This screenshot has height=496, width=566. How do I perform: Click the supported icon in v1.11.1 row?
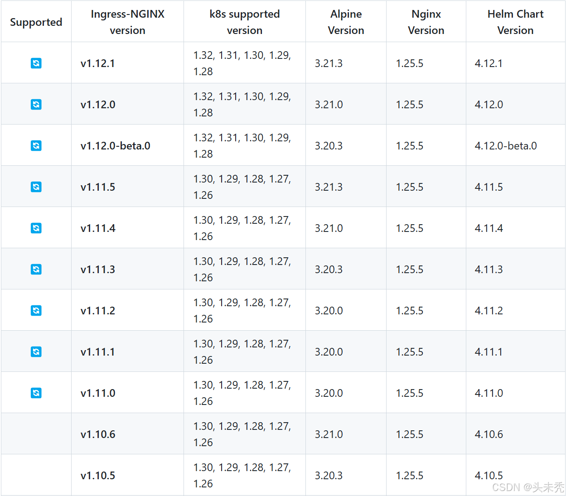pyautogui.click(x=36, y=352)
